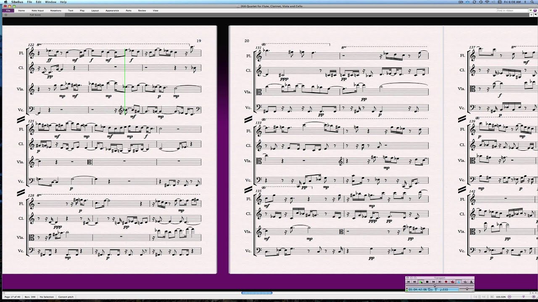Click the sync status menu bar icon
The height and width of the screenshot is (302, 538).
pyautogui.click(x=475, y=2)
